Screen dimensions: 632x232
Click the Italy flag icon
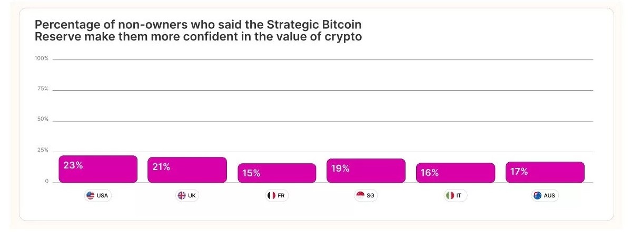(450, 196)
